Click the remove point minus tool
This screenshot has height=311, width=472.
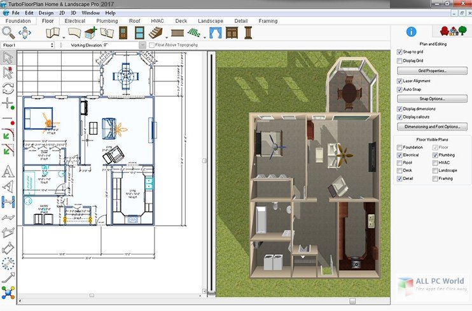pos(8,120)
